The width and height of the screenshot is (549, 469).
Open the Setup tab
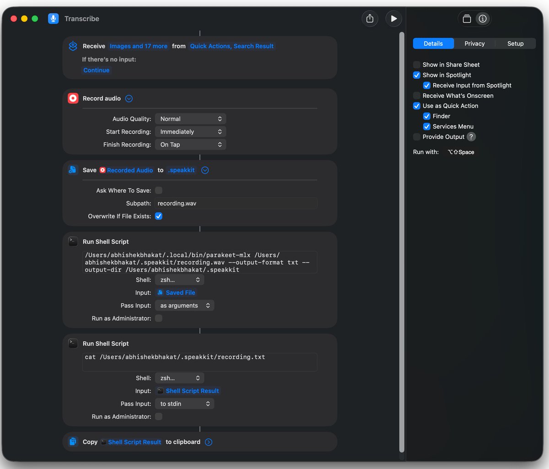[x=515, y=43]
